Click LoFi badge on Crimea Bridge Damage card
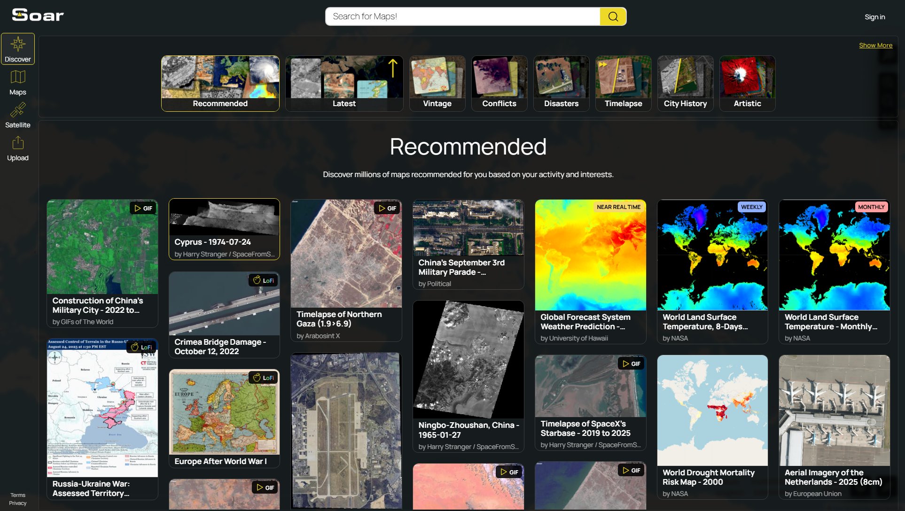905x511 pixels. (264, 280)
